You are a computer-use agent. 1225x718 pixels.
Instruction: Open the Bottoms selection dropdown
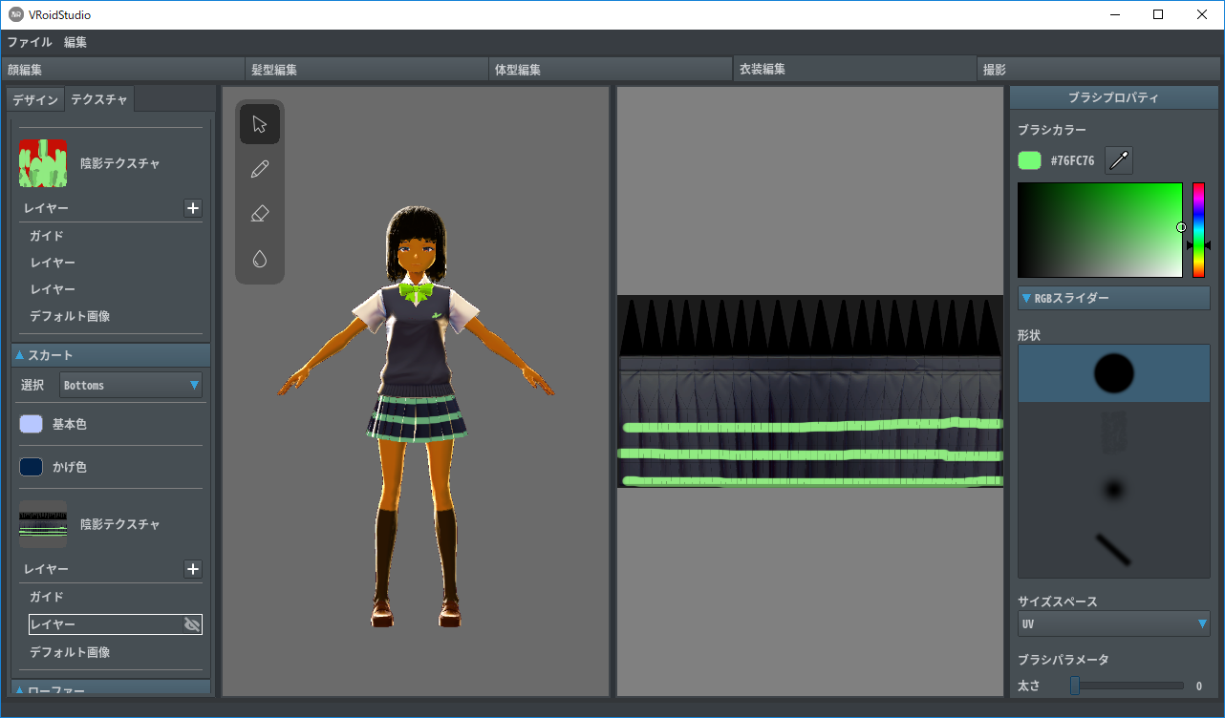(132, 385)
